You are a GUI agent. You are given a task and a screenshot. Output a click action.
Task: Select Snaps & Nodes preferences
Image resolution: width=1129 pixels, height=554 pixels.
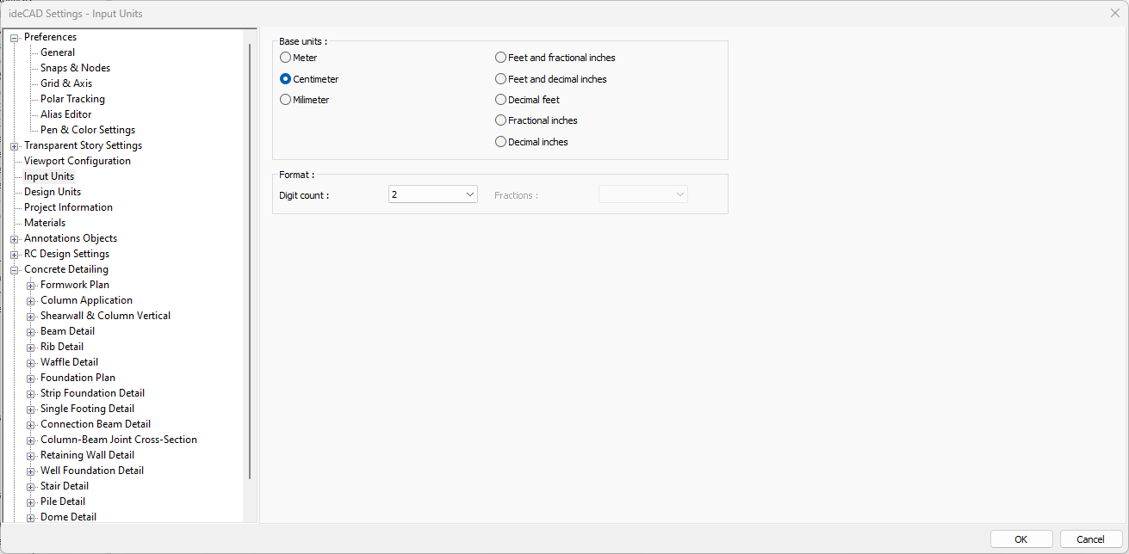75,68
